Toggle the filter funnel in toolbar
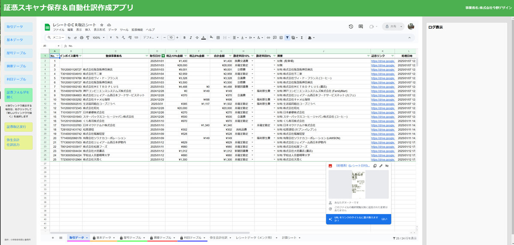Image resolution: width=514 pixels, height=245 pixels. 287,38
